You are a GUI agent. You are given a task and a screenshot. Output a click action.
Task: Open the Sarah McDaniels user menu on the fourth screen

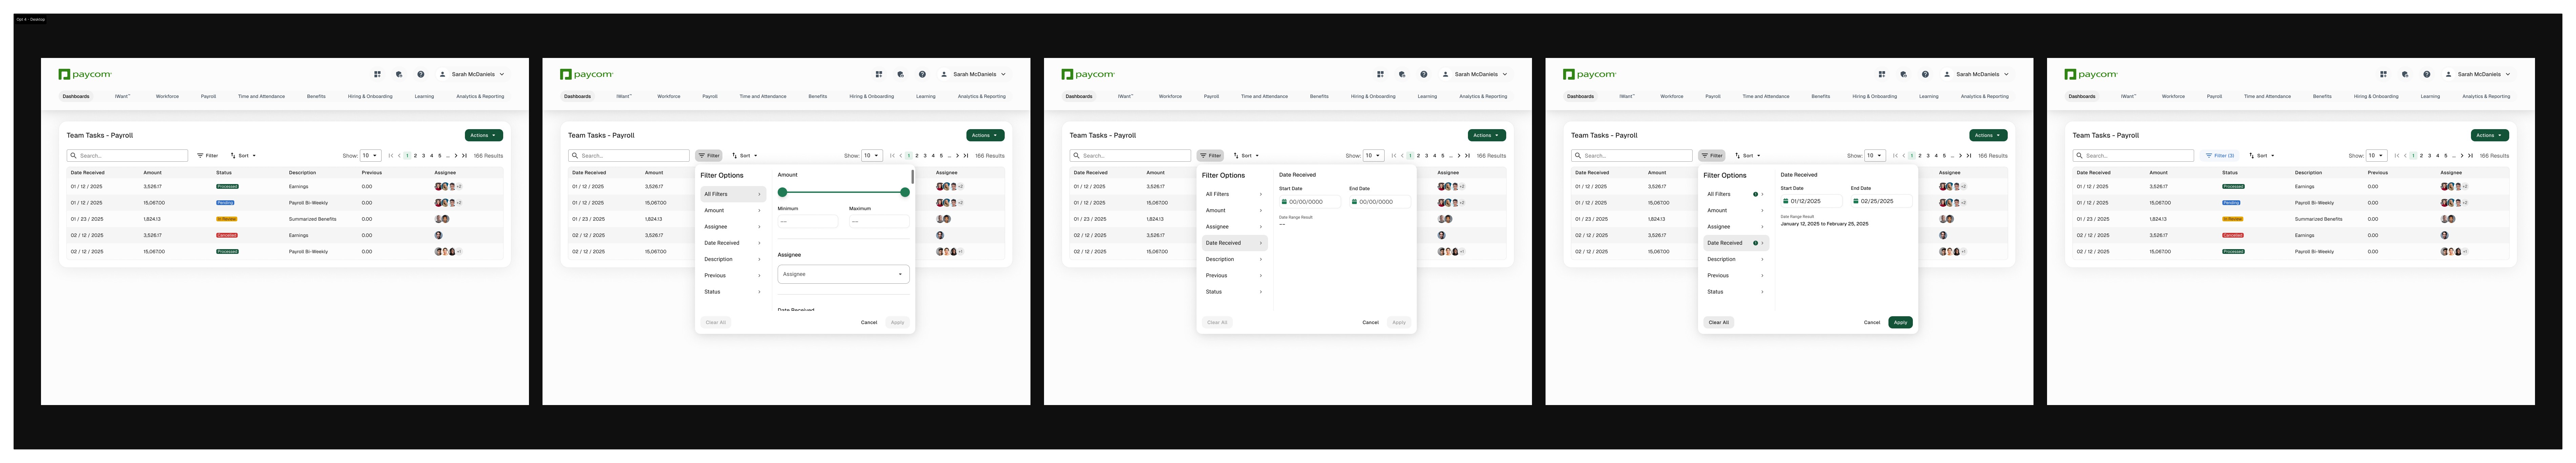[x=1977, y=74]
